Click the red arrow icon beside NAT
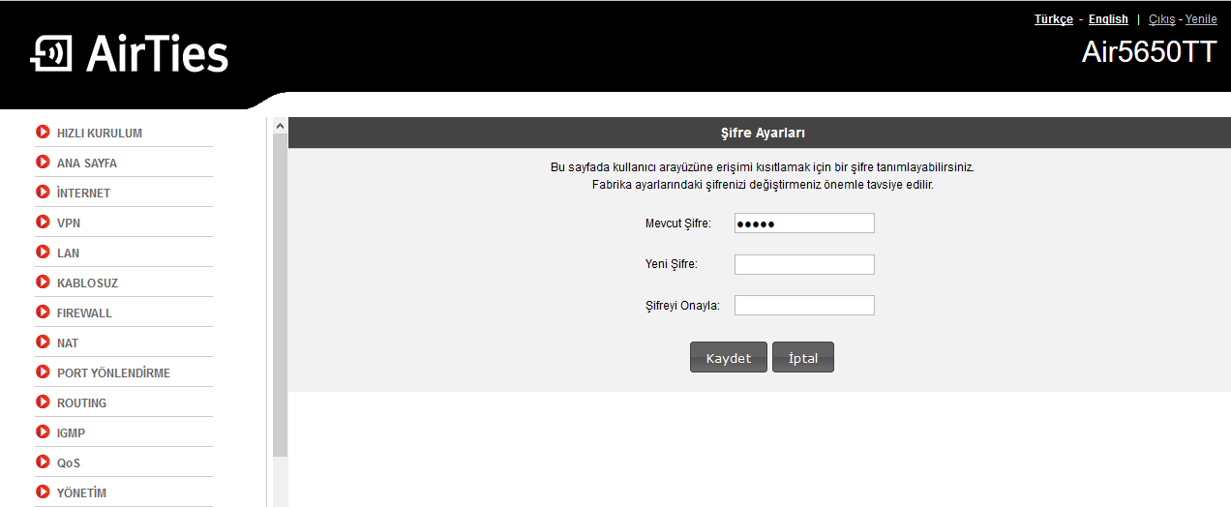 click(43, 343)
